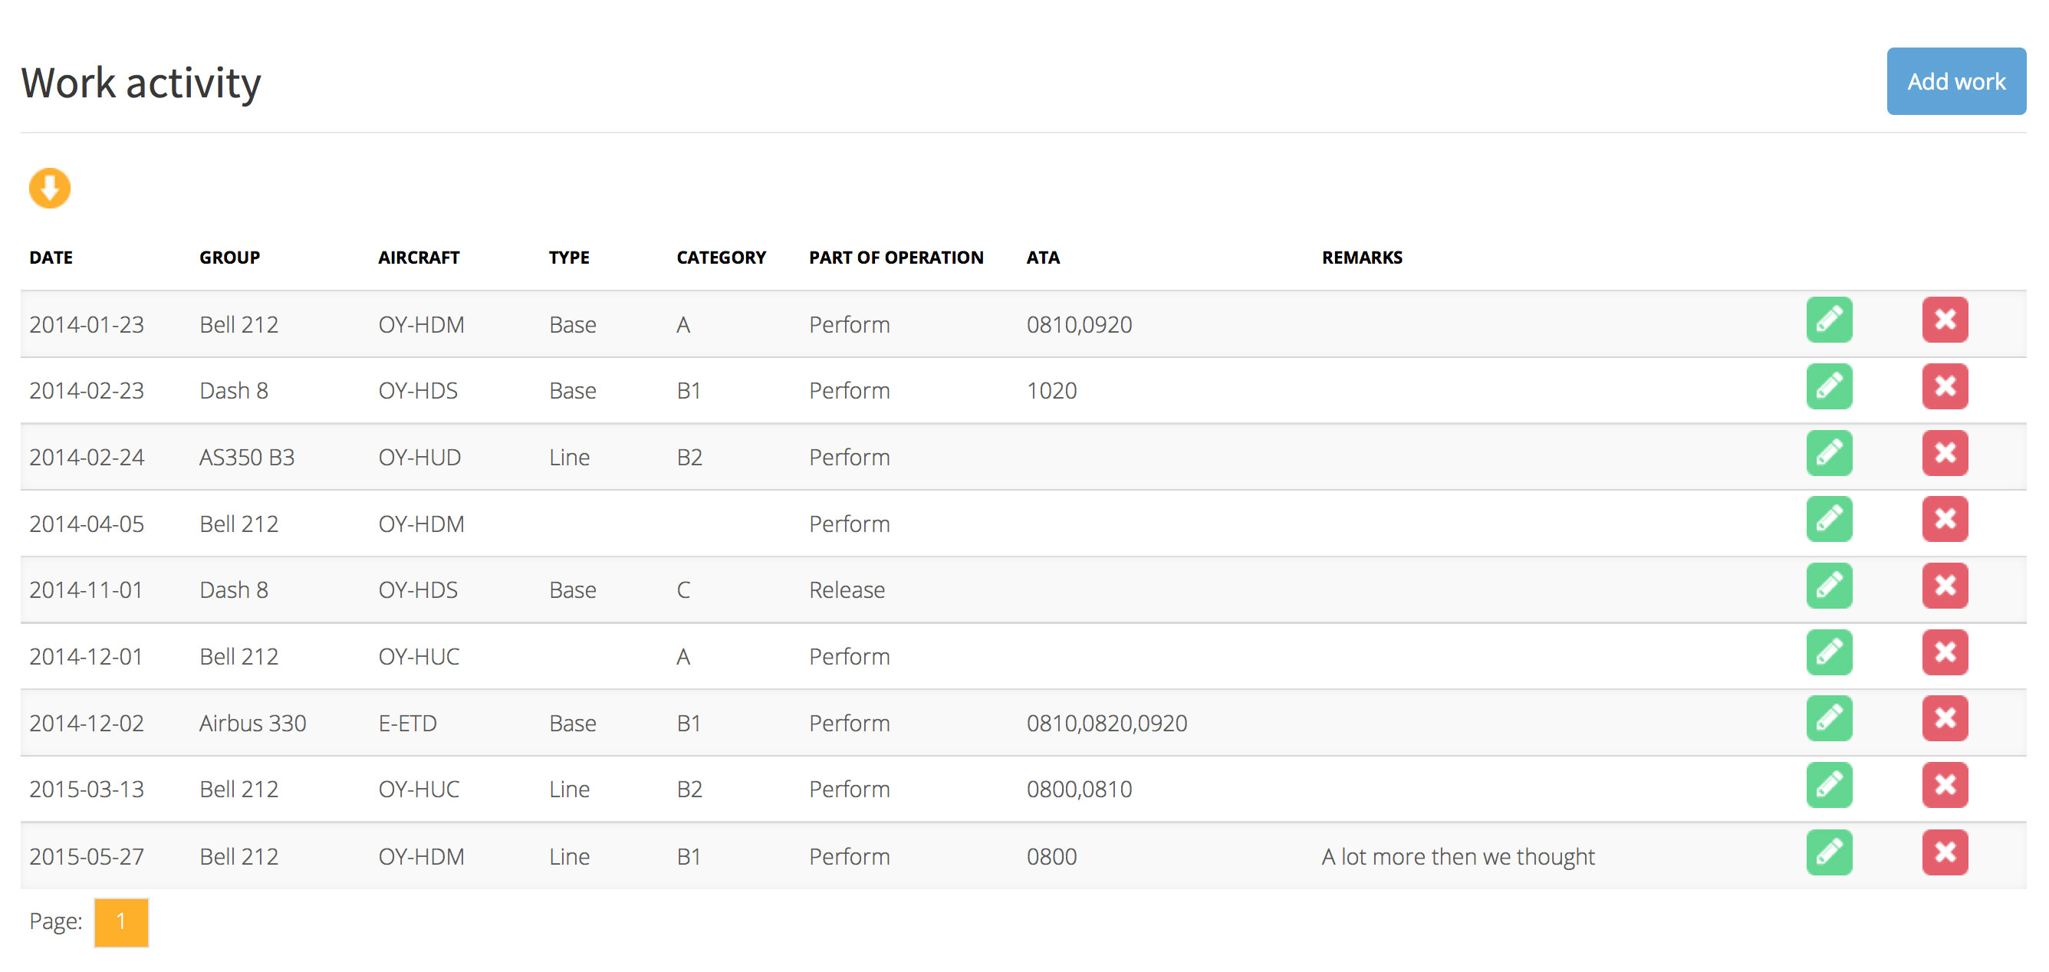This screenshot has height=972, width=2049.
Task: Delete the 2014-04-05 Bell 212 entry
Action: pos(1945,520)
